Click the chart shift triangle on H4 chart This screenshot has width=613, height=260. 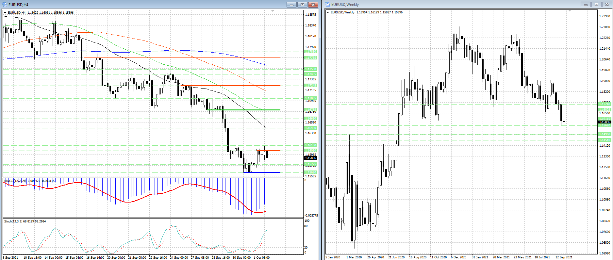pyautogui.click(x=273, y=11)
